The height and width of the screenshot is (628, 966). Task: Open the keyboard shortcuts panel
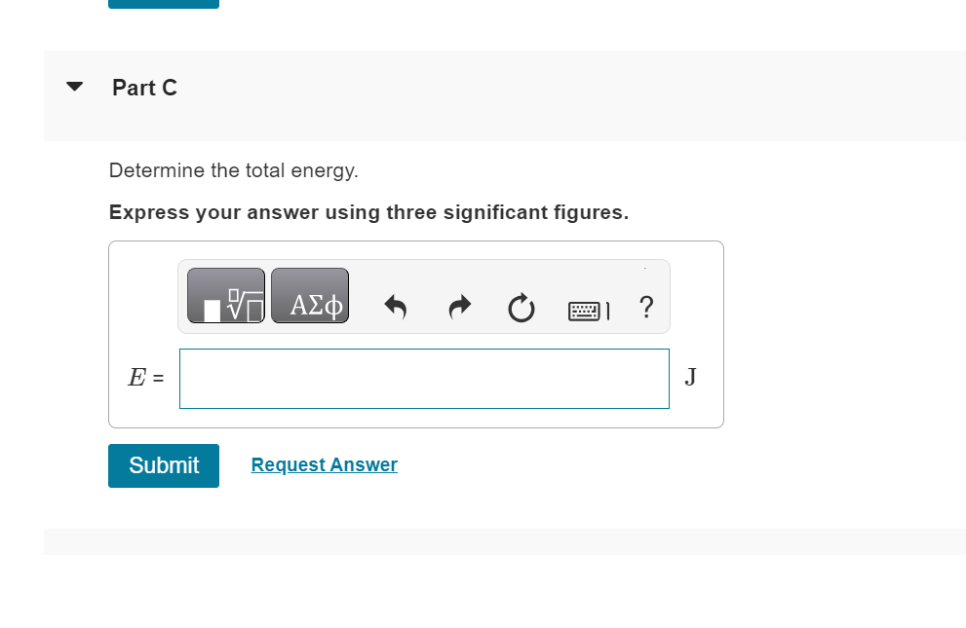(x=587, y=308)
